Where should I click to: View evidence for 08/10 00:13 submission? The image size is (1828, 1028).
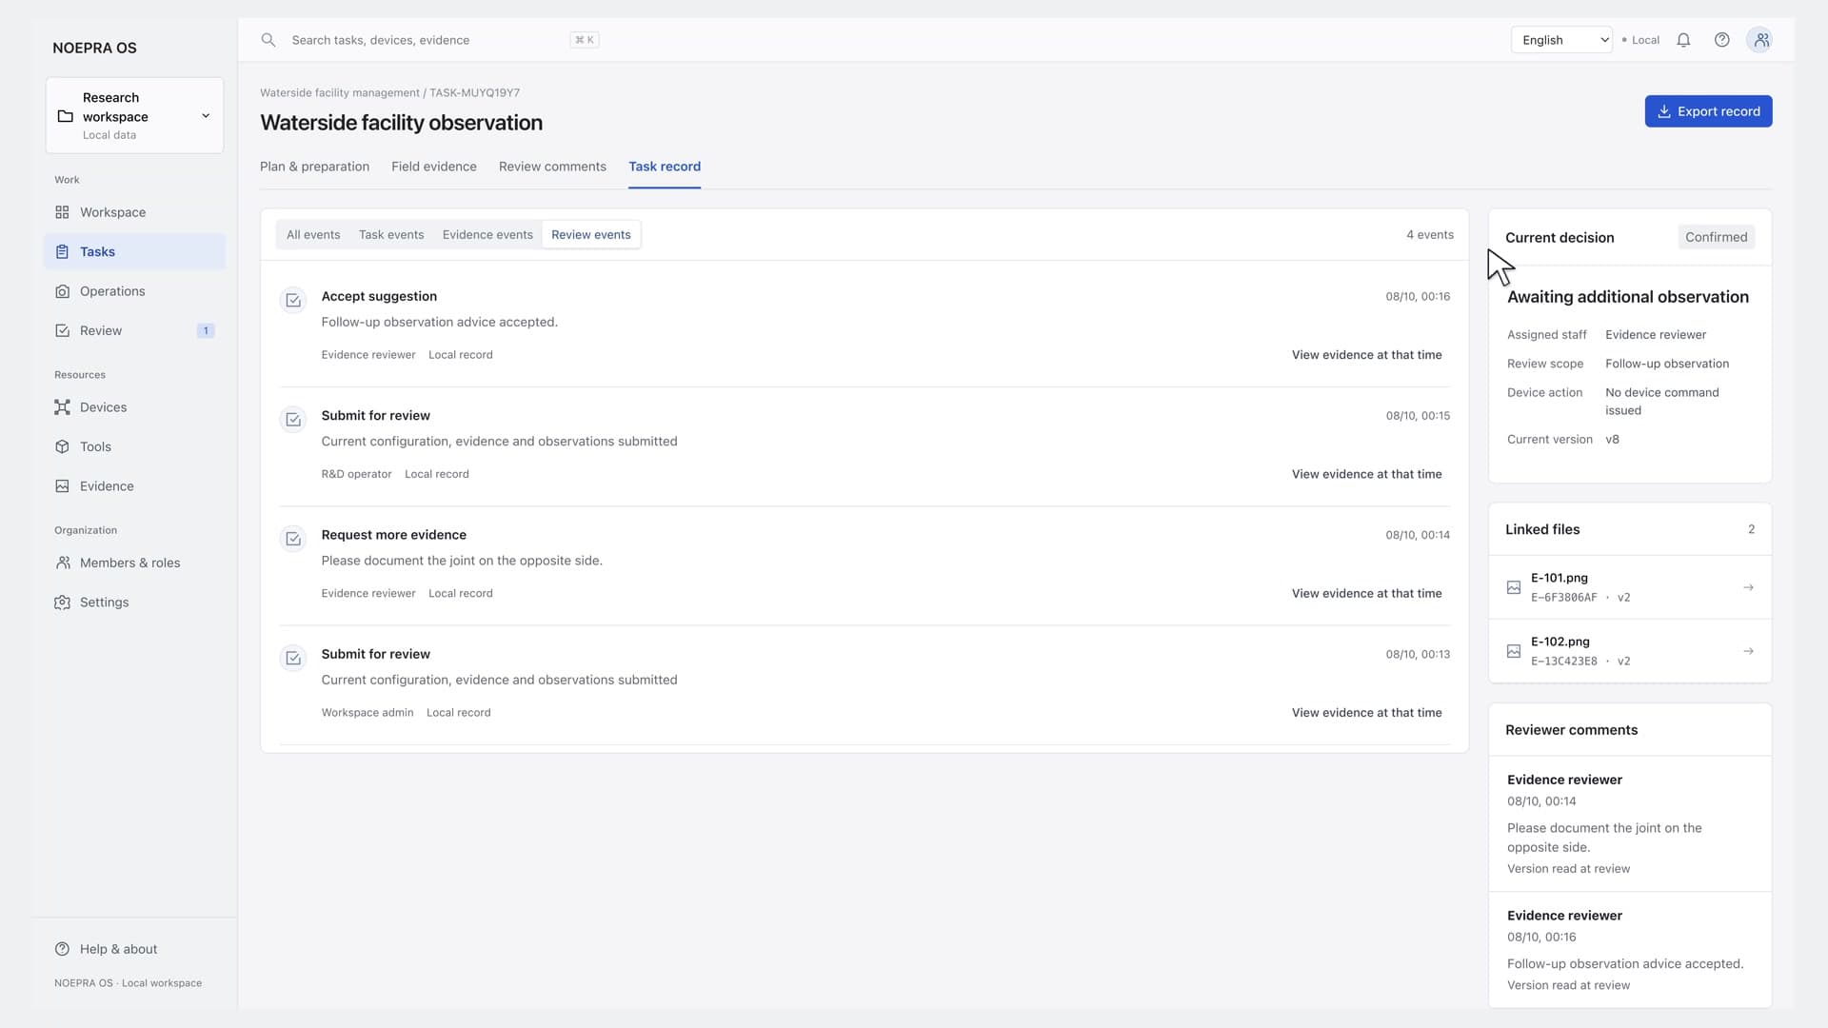point(1366,713)
